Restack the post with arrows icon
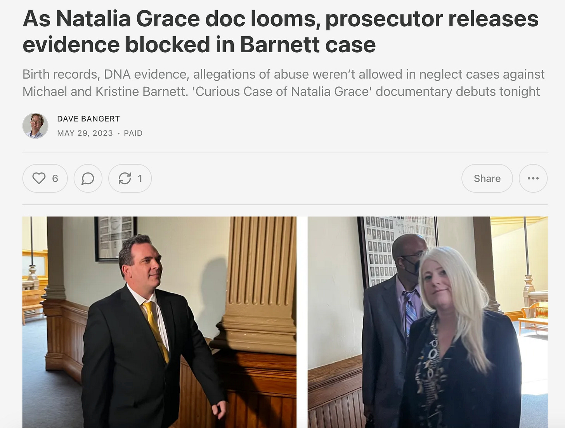 (130, 178)
